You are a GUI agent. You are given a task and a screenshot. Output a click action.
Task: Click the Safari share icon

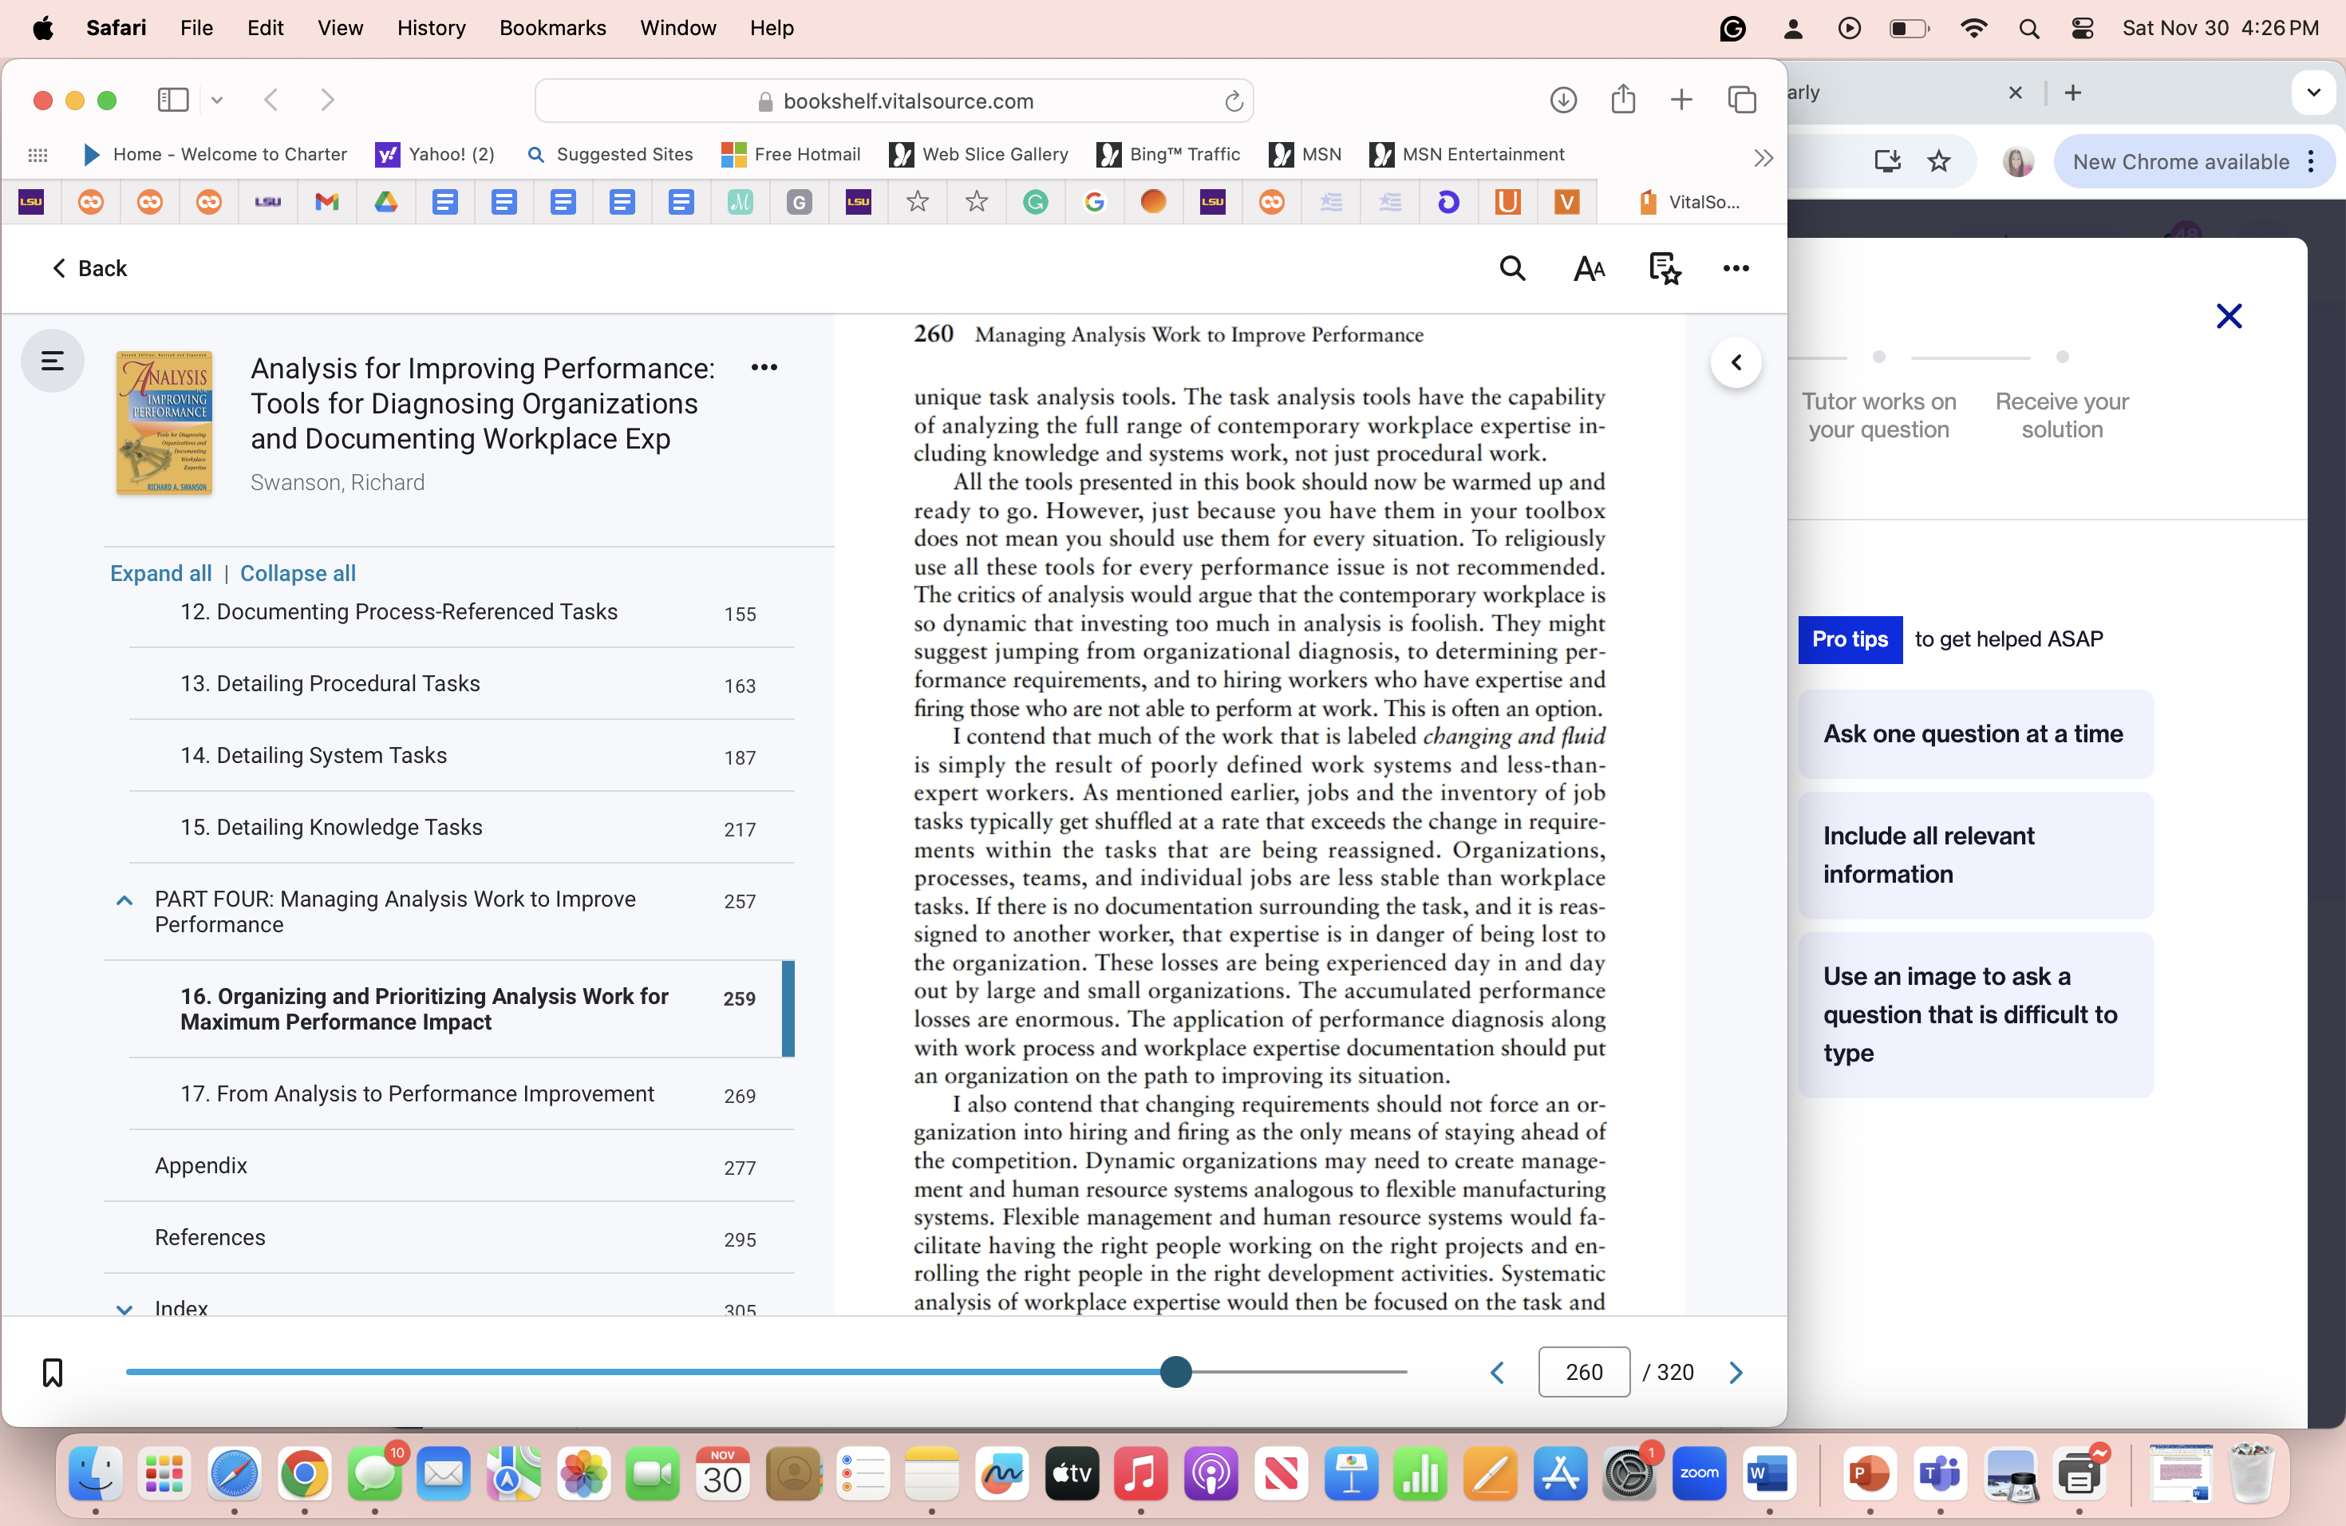pyautogui.click(x=1622, y=100)
